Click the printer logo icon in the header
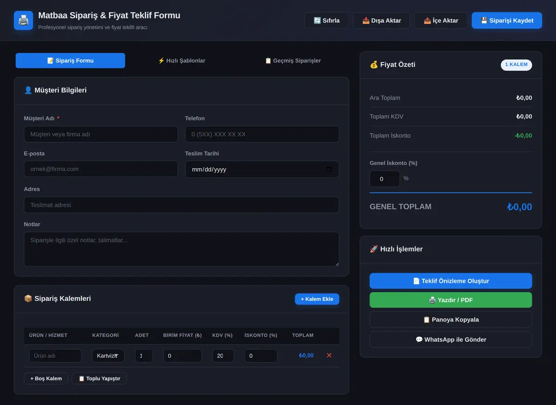Image resolution: width=556 pixels, height=405 pixels. (x=24, y=20)
